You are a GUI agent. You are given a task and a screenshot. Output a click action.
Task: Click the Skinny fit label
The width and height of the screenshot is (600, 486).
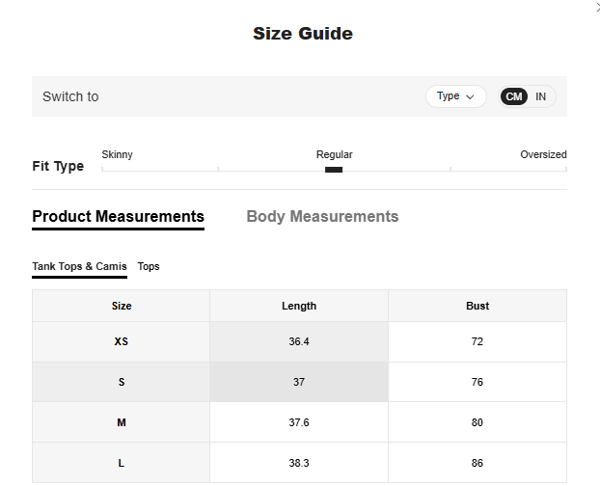(117, 154)
